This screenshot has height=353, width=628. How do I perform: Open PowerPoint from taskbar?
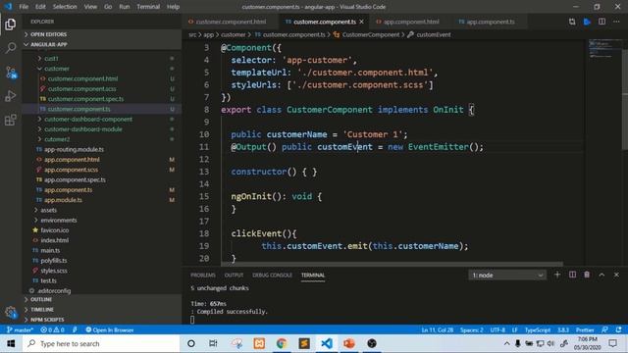point(349,343)
